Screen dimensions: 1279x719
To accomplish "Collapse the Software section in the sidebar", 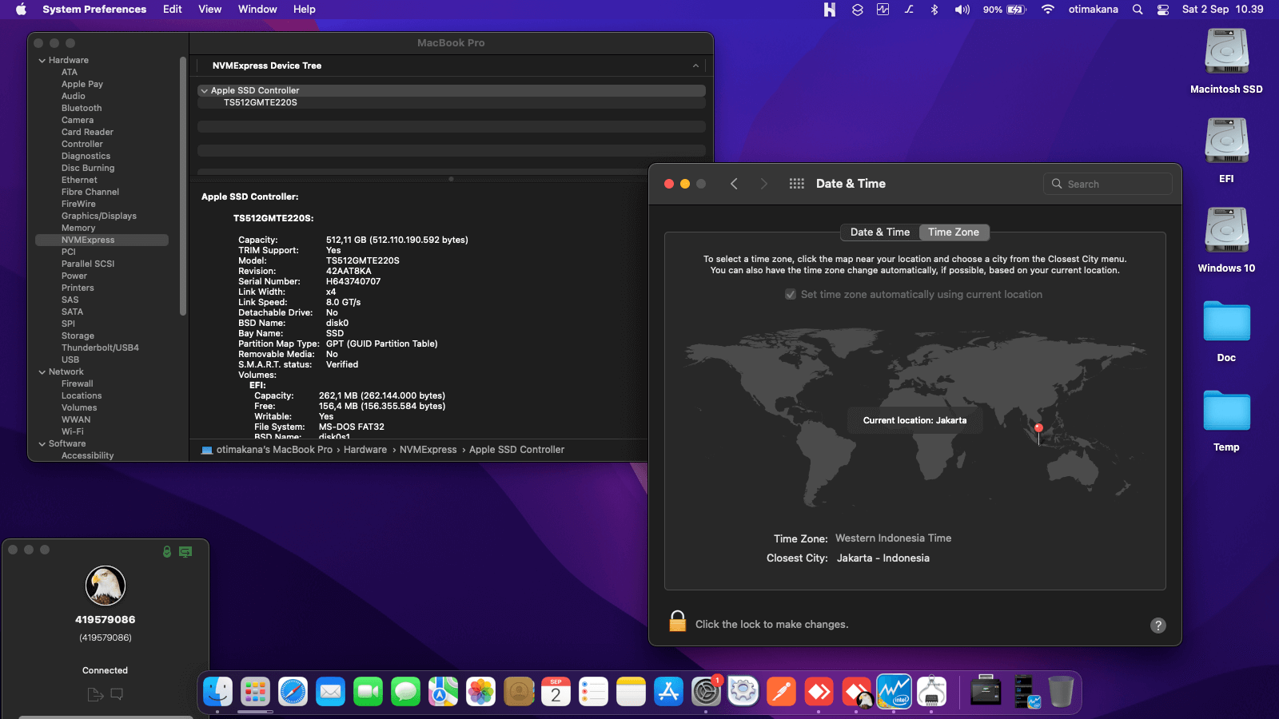I will click(x=42, y=444).
